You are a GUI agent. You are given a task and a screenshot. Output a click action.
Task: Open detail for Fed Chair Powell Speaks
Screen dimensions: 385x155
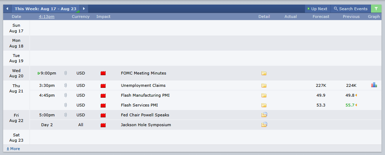pyautogui.click(x=264, y=115)
